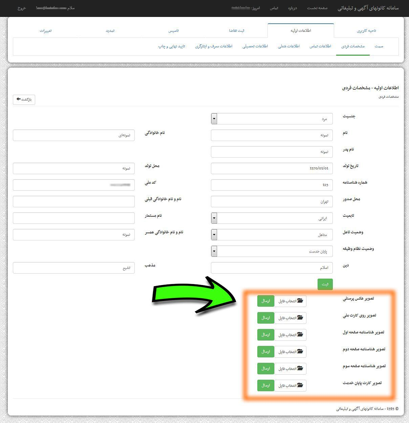The image size is (409, 423).
Task: Click the درباره link in the top bar
Action: point(292,8)
